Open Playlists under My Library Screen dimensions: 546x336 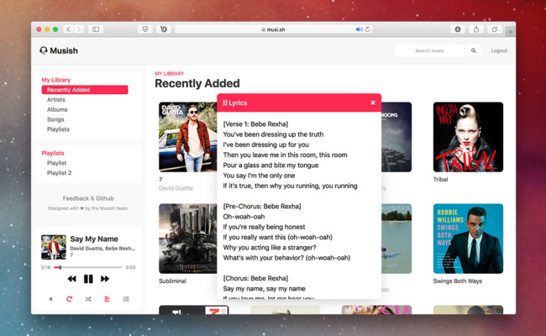click(58, 129)
